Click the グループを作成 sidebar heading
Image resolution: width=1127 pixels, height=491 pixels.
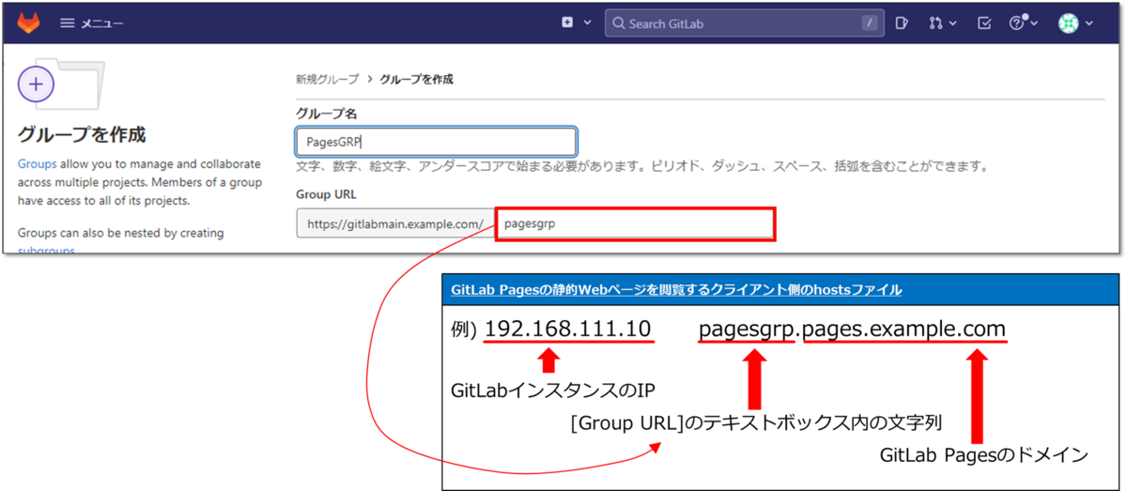click(x=82, y=134)
